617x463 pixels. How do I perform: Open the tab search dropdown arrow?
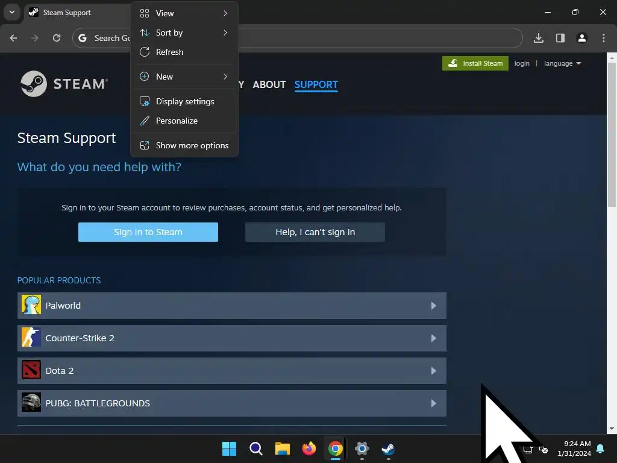12,12
